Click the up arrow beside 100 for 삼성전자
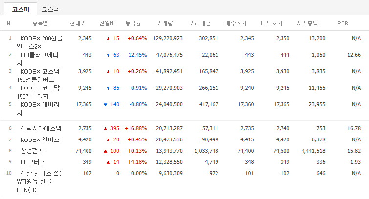 click(x=105, y=151)
